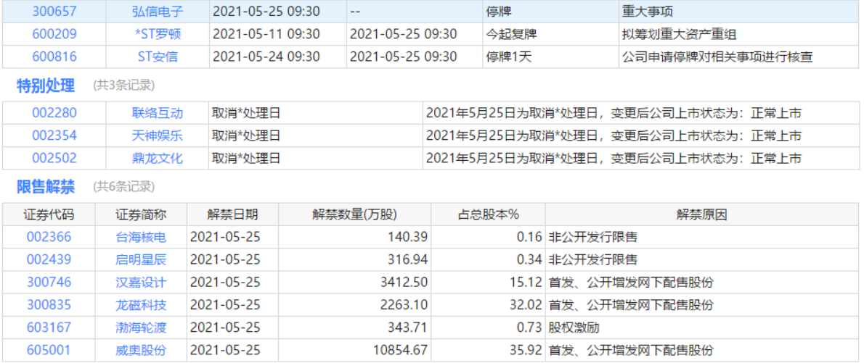Click the 解禁数量(万股) column header
The height and width of the screenshot is (363, 864).
354,214
